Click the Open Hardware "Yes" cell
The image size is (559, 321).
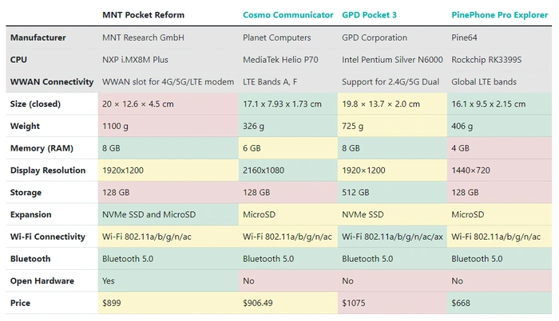pos(109,281)
